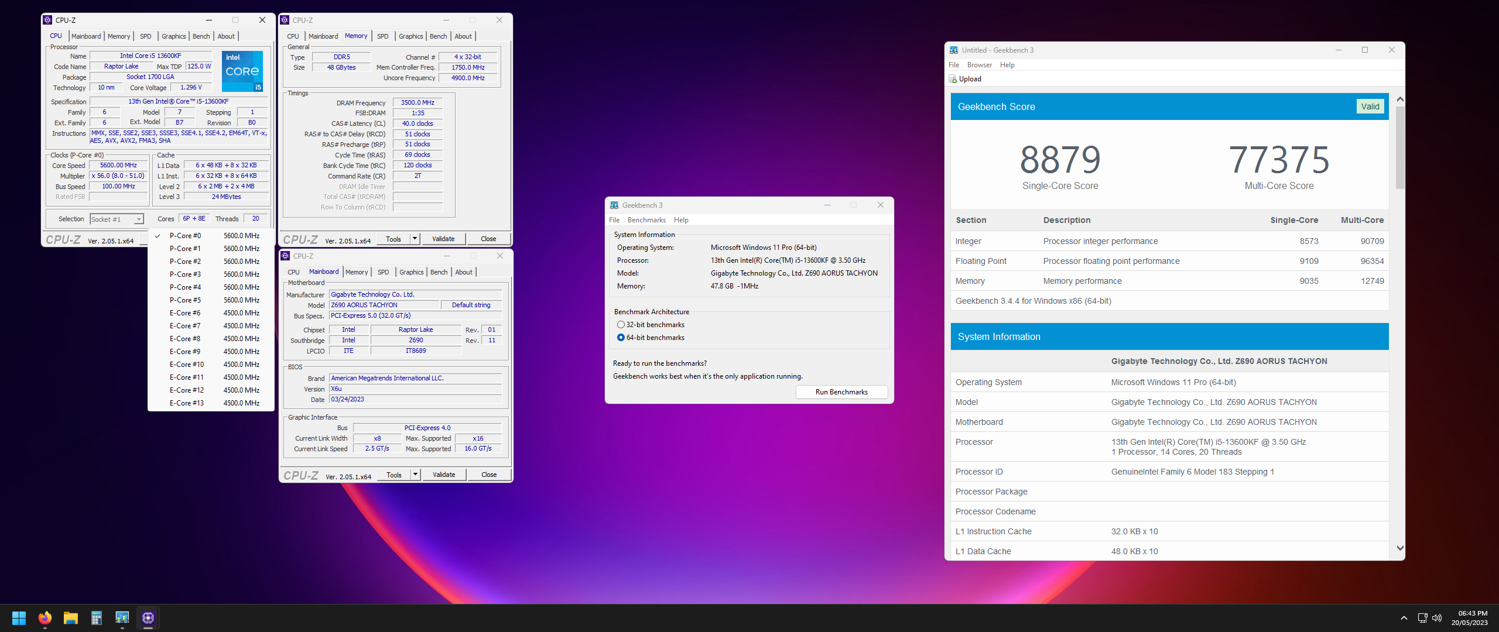Click the Core Speed 5600.00 MHz field
This screenshot has height=632, width=1499.
118,166
